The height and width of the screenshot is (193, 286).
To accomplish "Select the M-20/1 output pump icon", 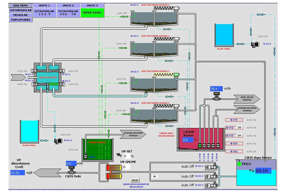I will coord(212,167).
